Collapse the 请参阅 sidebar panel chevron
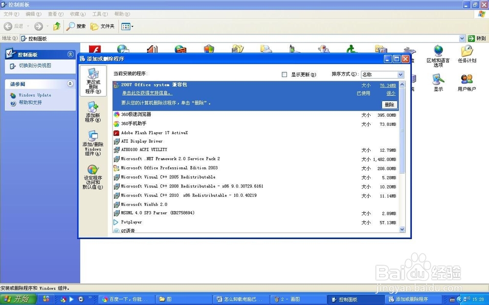 pyautogui.click(x=70, y=84)
